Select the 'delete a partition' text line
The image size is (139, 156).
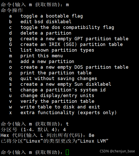pyautogui.click(x=46, y=33)
